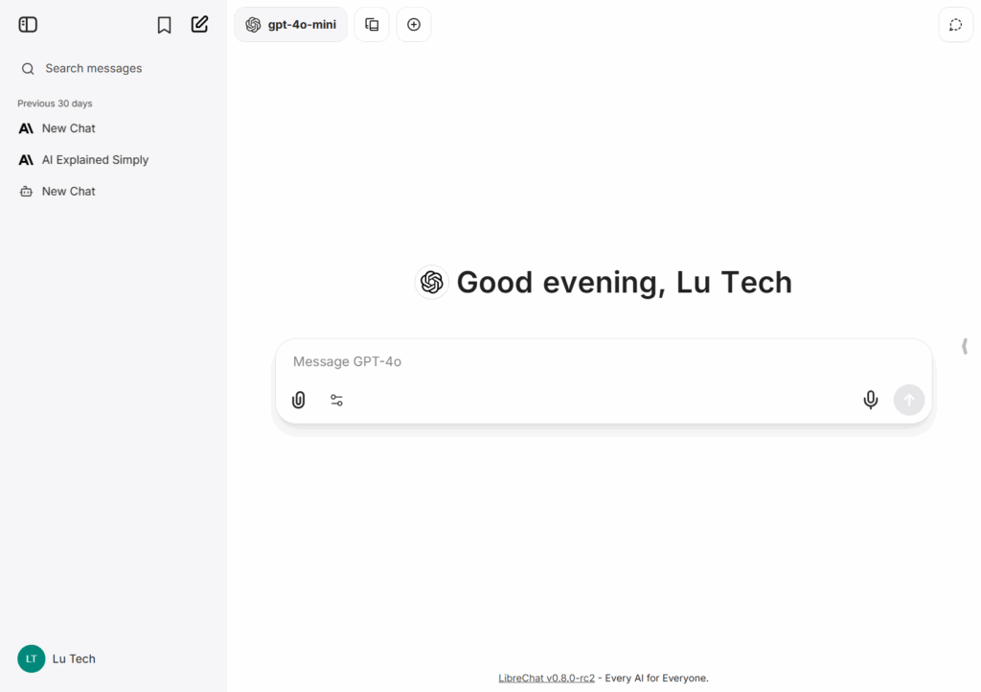981x692 pixels.
Task: Open the bookmarks icon in sidebar header
Action: 164,25
